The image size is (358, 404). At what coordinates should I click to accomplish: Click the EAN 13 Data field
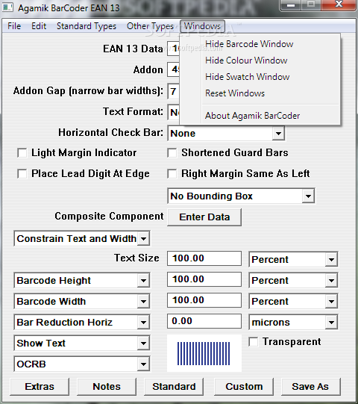click(174, 49)
